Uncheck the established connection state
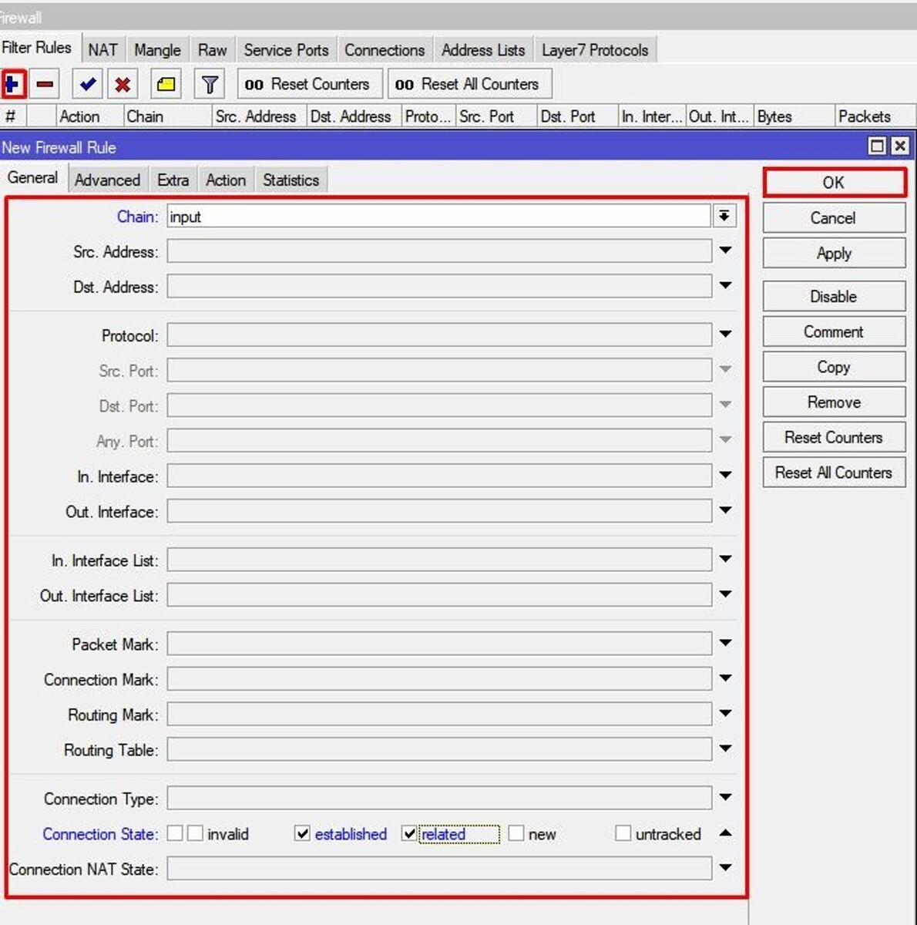This screenshot has width=917, height=925. pyautogui.click(x=302, y=833)
